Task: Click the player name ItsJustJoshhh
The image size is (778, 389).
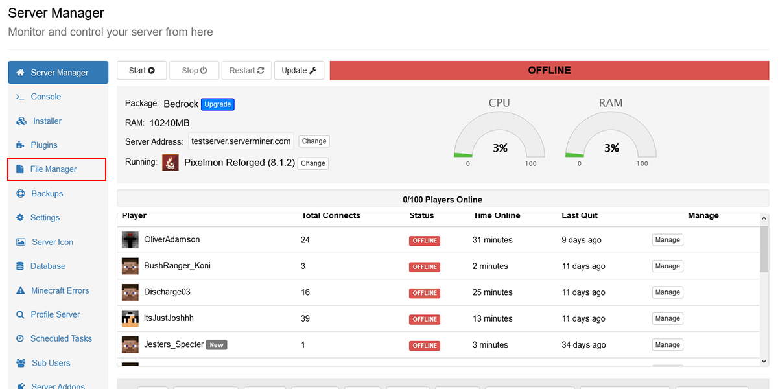Action: (x=169, y=318)
